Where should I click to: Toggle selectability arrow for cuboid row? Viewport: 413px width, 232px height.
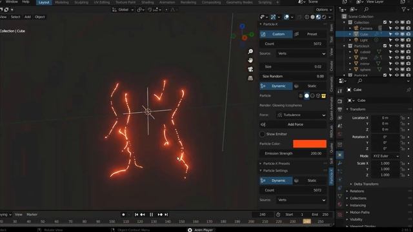click(x=390, y=52)
